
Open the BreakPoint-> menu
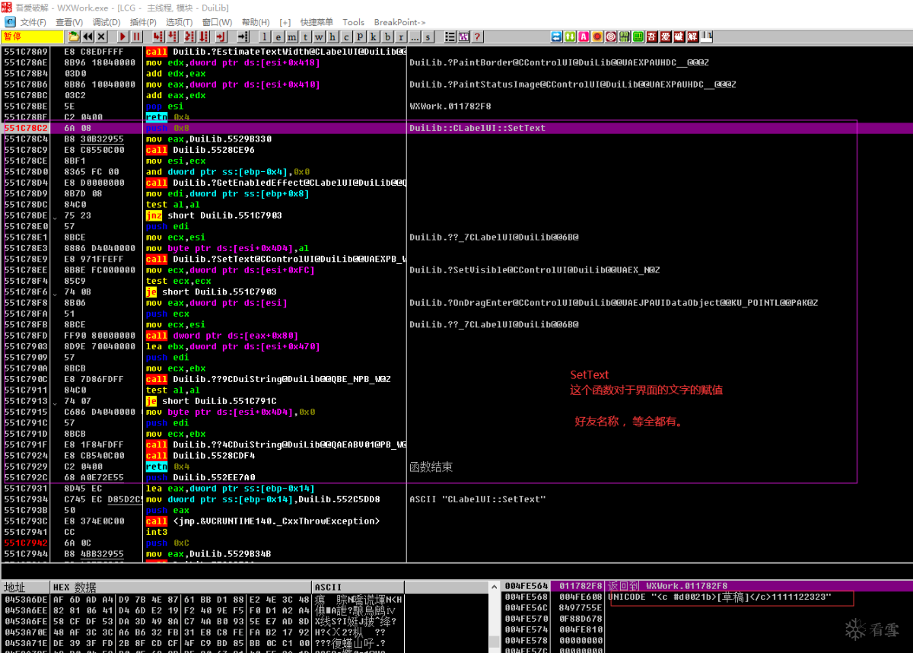399,22
